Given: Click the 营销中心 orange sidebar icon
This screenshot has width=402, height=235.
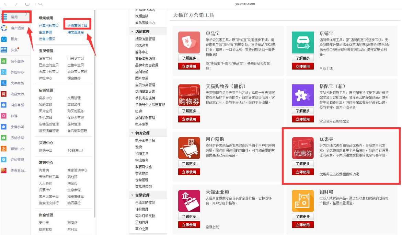Looking at the screenshot, I should [3, 149].
